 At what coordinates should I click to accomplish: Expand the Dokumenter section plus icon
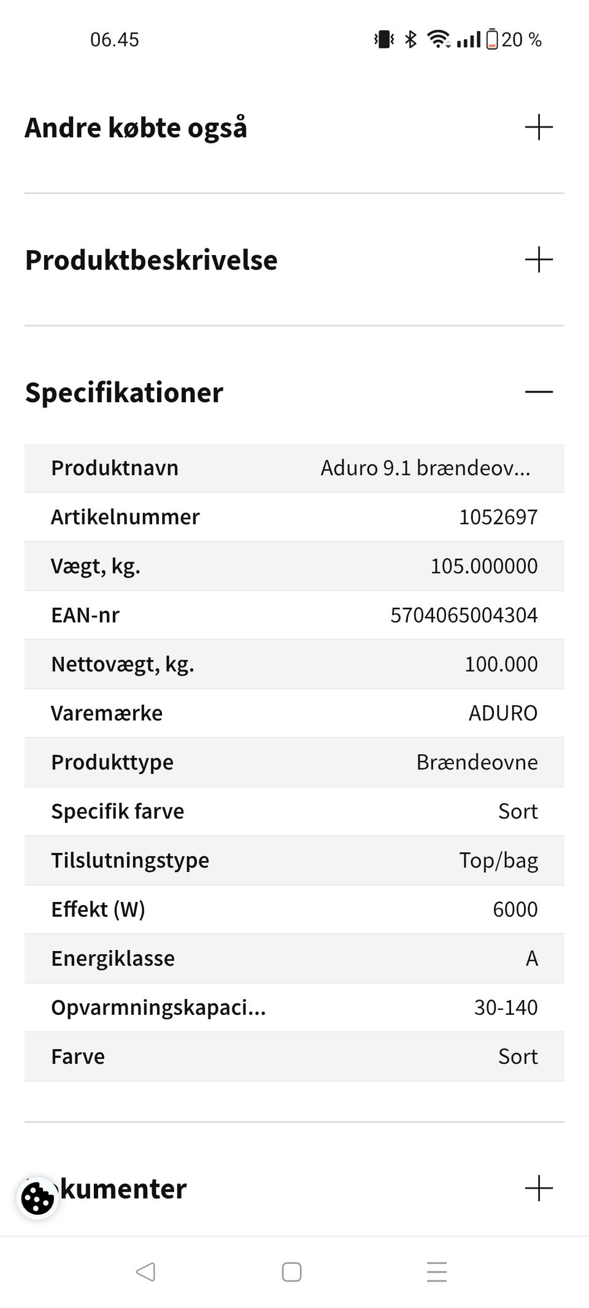(539, 1188)
